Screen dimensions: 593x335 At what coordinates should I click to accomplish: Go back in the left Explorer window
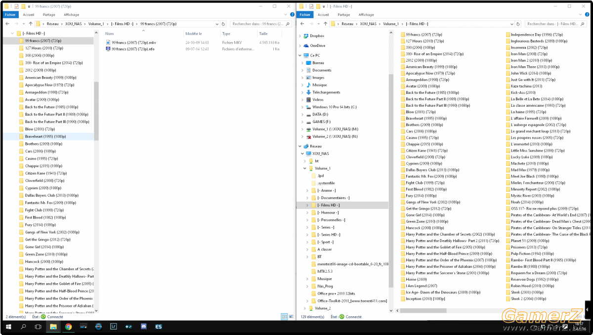(x=7, y=24)
